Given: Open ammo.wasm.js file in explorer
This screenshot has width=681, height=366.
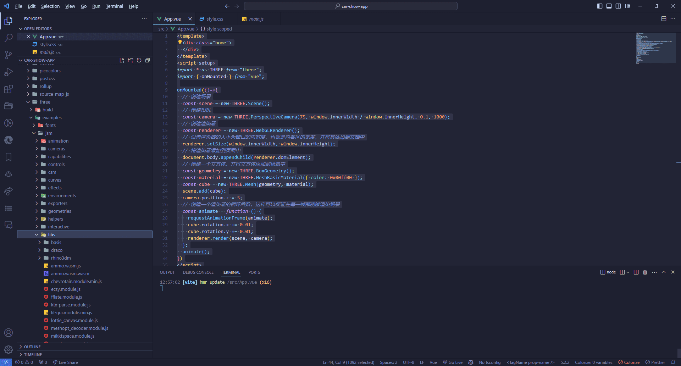Looking at the screenshot, I should click(x=66, y=266).
